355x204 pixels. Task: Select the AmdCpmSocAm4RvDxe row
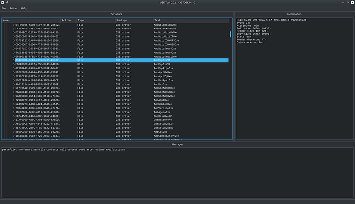[x=122, y=136]
